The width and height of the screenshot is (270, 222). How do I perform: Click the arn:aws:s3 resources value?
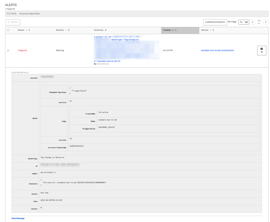point(74,182)
